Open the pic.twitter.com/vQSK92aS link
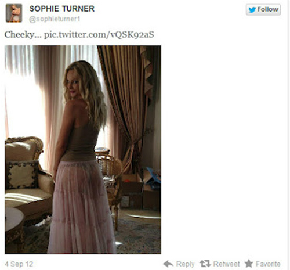Image resolution: width=290 pixels, height=270 pixels. pyautogui.click(x=99, y=35)
